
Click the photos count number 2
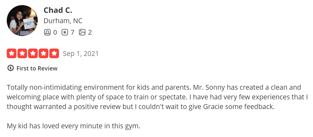[90, 32]
